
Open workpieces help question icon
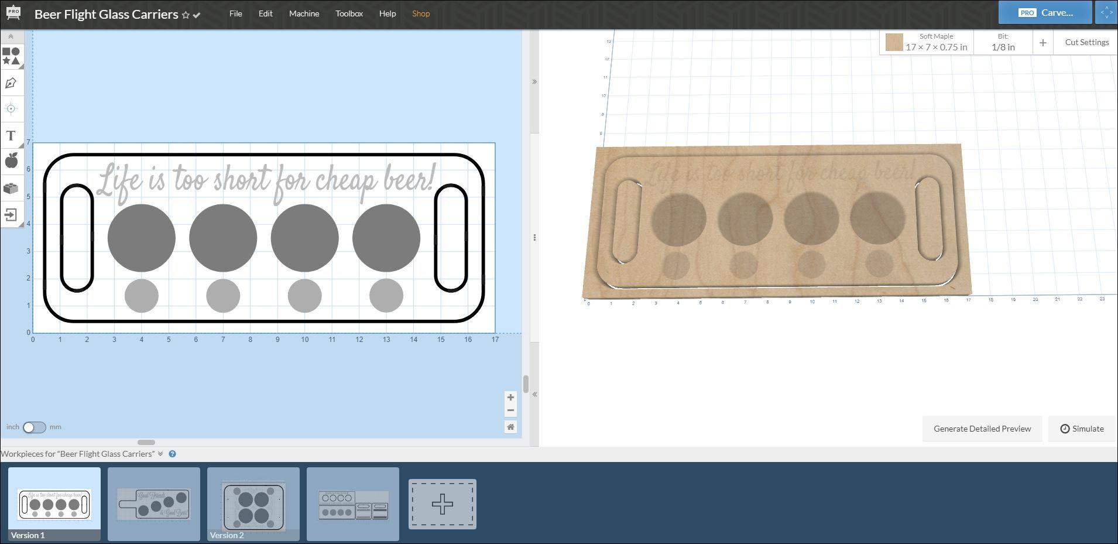click(x=173, y=454)
